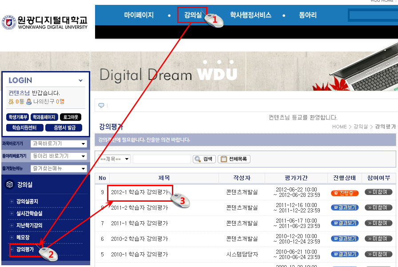The image size is (398, 267).
Task: Open 마이페이지 in top navigation
Action: tap(139, 15)
